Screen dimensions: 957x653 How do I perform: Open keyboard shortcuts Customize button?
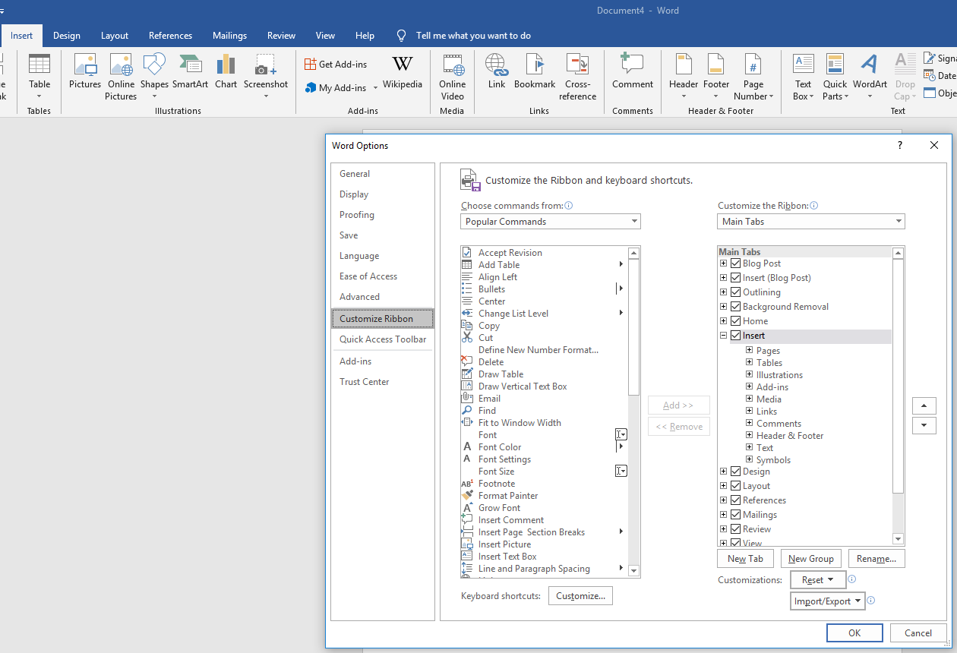(580, 596)
